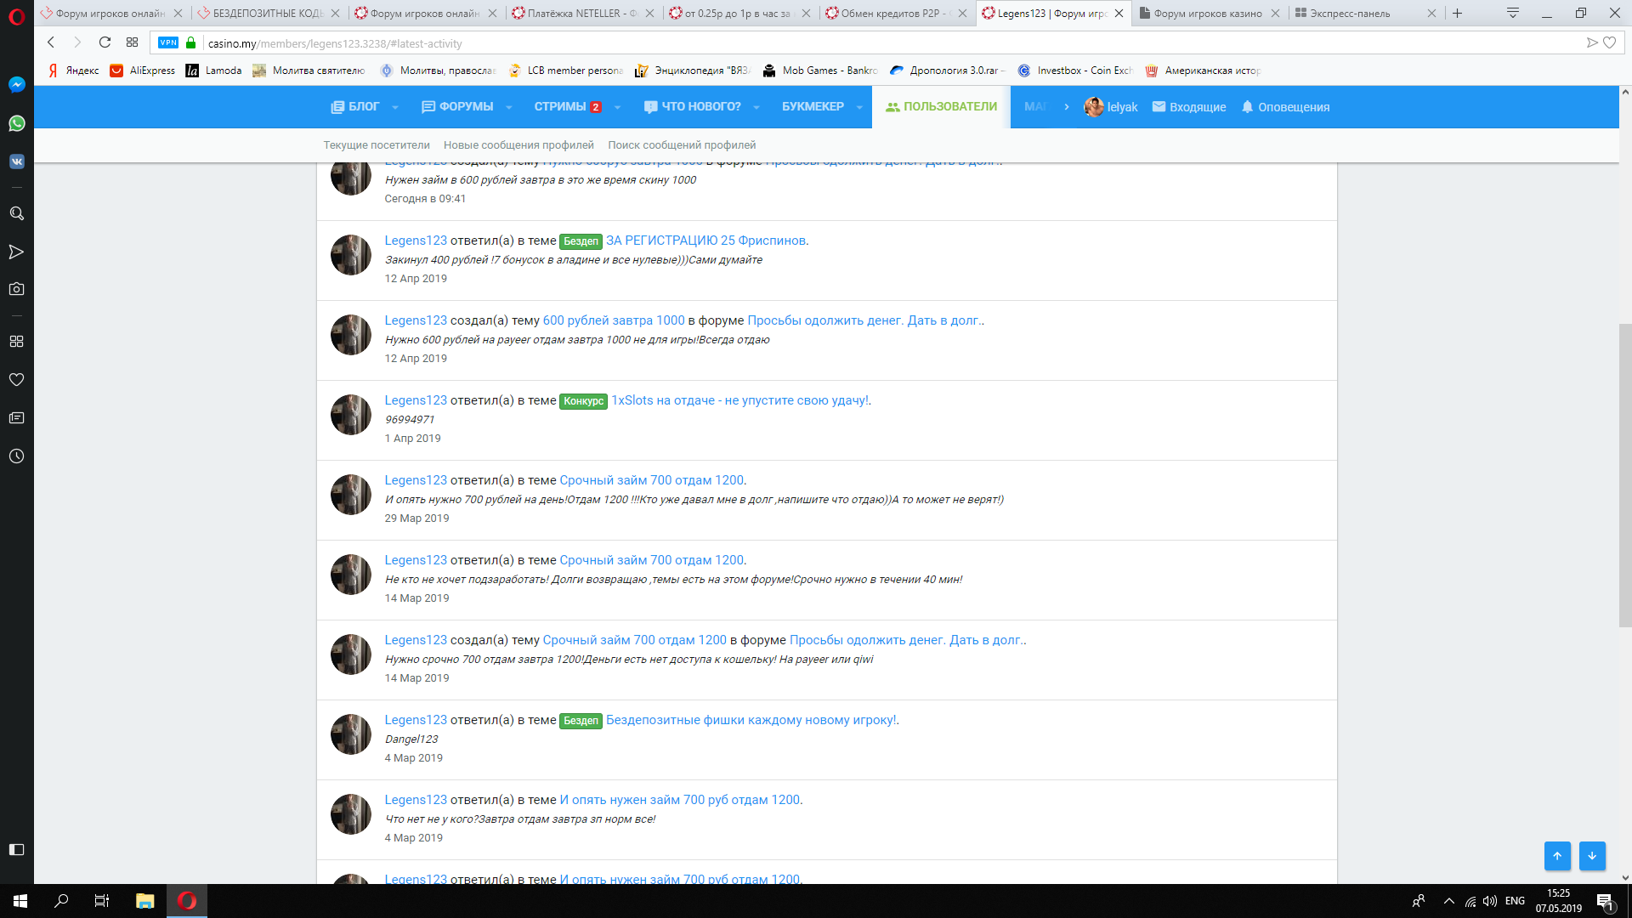Open the Opera menu logo
Viewport: 1632px width, 918px height.
point(17,15)
